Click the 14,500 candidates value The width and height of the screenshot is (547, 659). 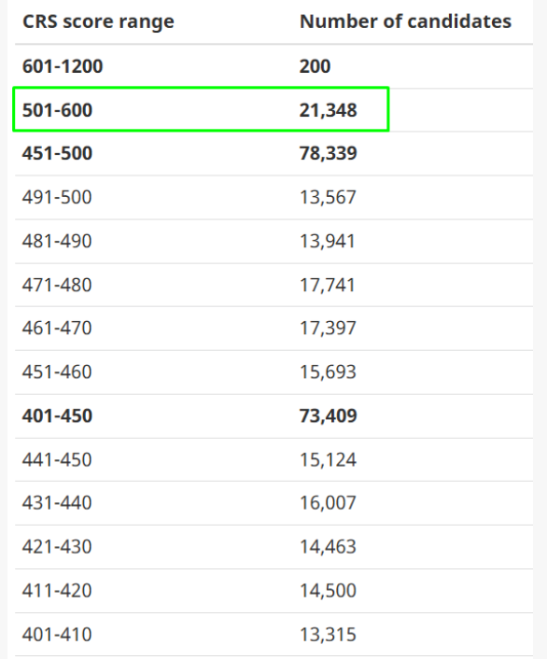(328, 591)
